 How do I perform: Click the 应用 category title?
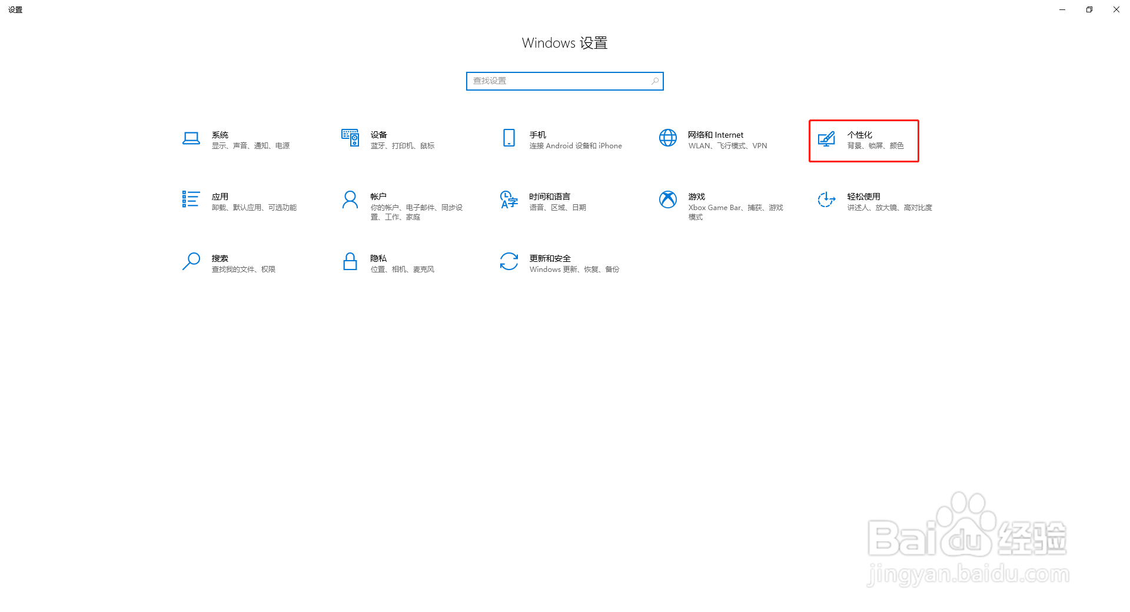pyautogui.click(x=220, y=197)
